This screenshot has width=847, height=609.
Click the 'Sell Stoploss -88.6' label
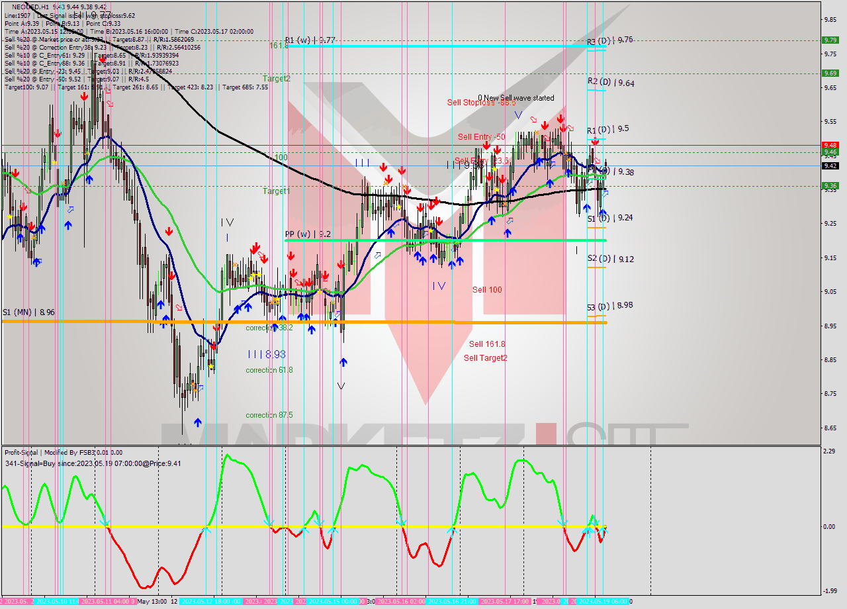coord(481,102)
